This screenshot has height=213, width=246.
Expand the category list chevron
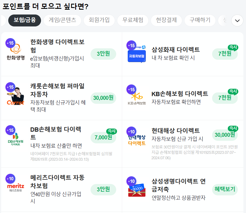237,20
